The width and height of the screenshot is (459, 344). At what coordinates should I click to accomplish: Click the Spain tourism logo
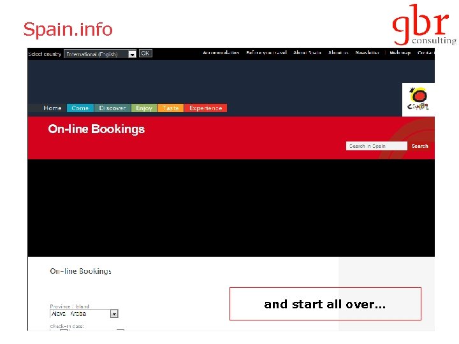point(418,99)
